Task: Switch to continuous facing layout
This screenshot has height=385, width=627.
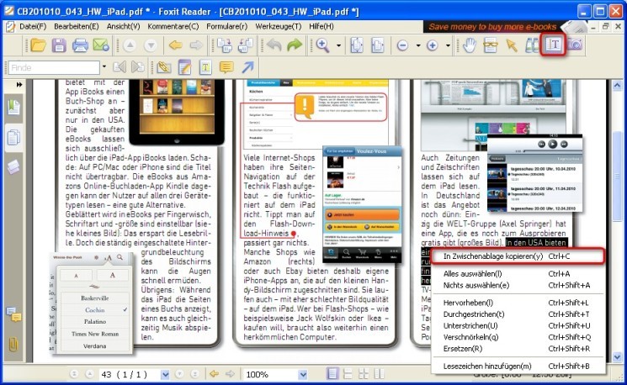Action: (x=378, y=374)
